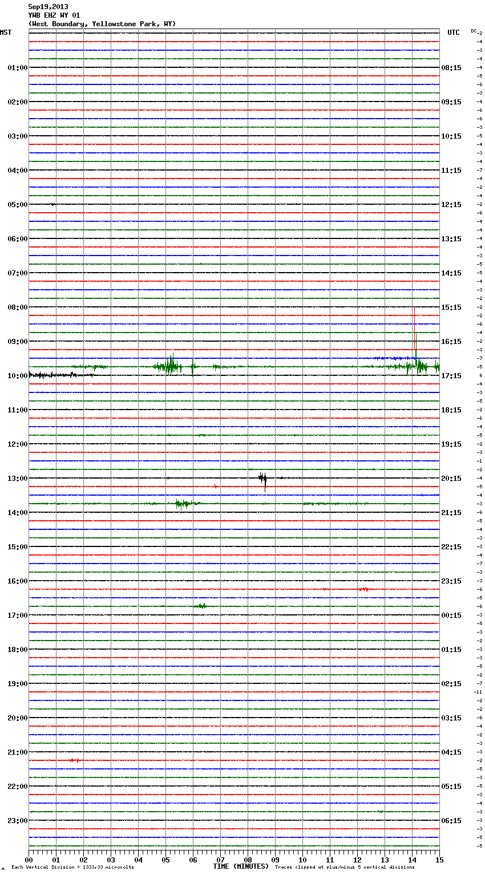Click the 15 minute tick label on the x-axis

[439, 860]
